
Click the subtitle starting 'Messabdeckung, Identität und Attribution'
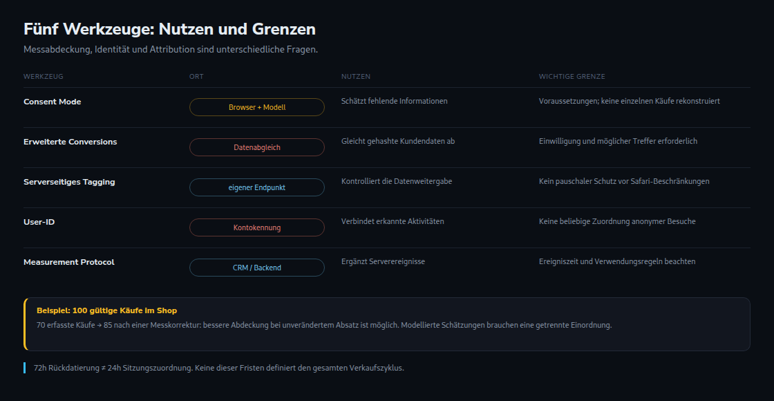coord(171,50)
